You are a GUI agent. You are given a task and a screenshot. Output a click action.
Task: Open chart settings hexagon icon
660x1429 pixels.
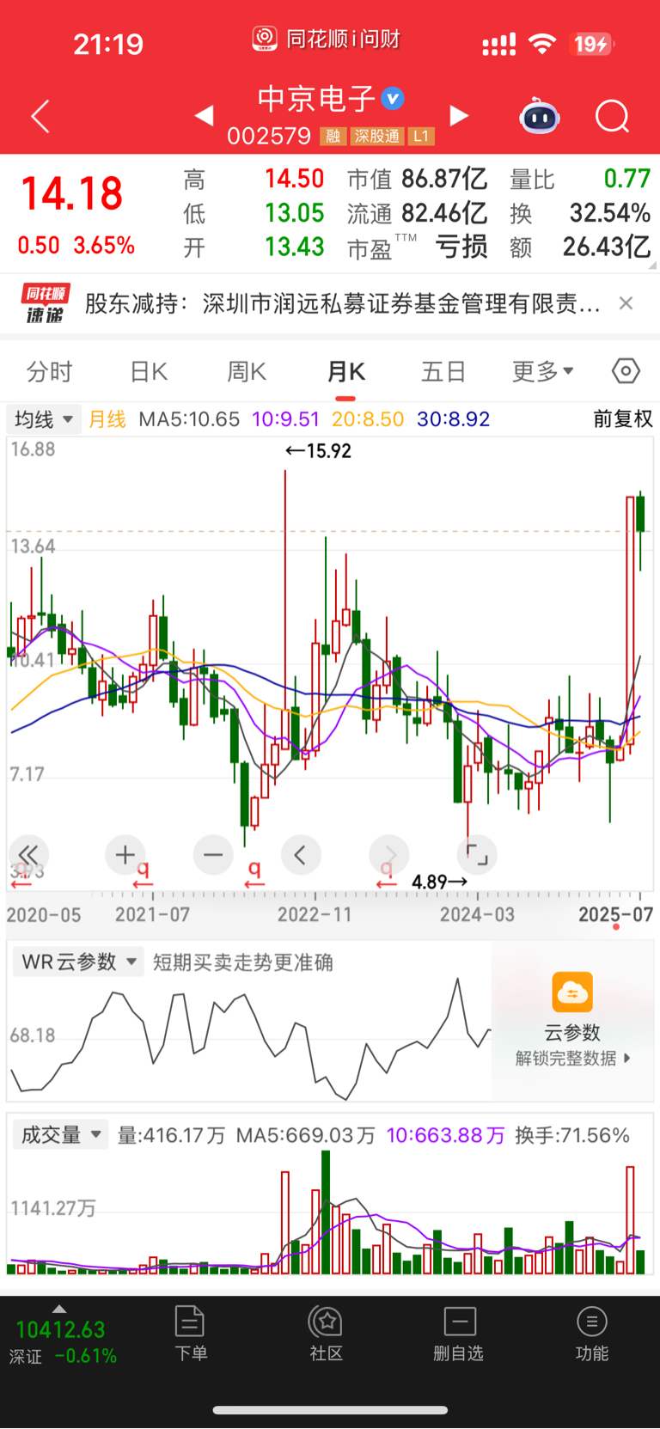tap(626, 371)
